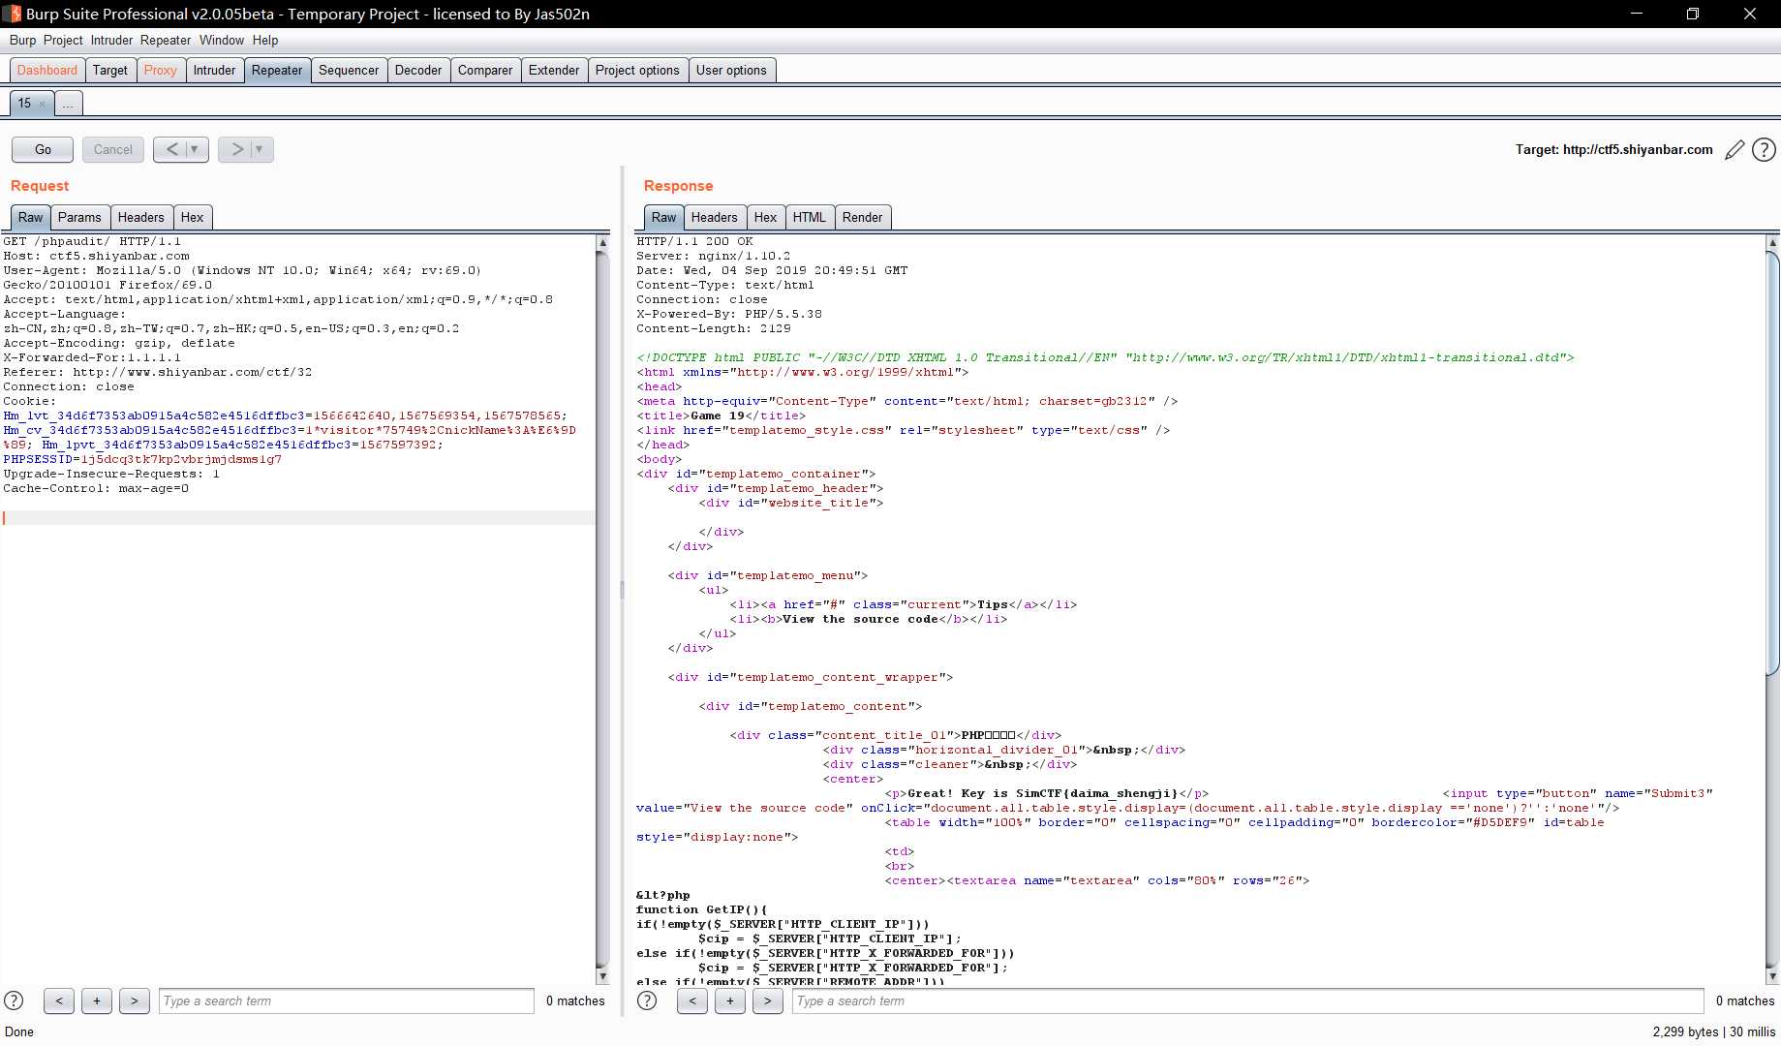Click the 'HTTP/1.1 200 OK' response line

pos(694,241)
